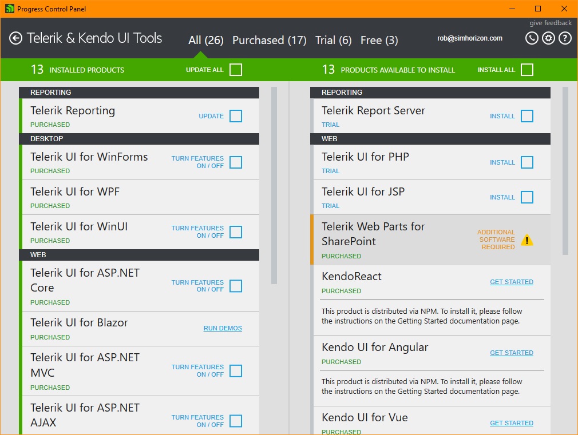Switch to the Purchased (17) tab
This screenshot has width=578, height=435.
point(269,40)
